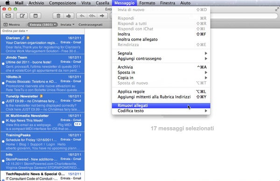Image resolution: width=280 pixels, height=181 pixels.
Task: Expand Sposta in submenu
Action: (161, 72)
